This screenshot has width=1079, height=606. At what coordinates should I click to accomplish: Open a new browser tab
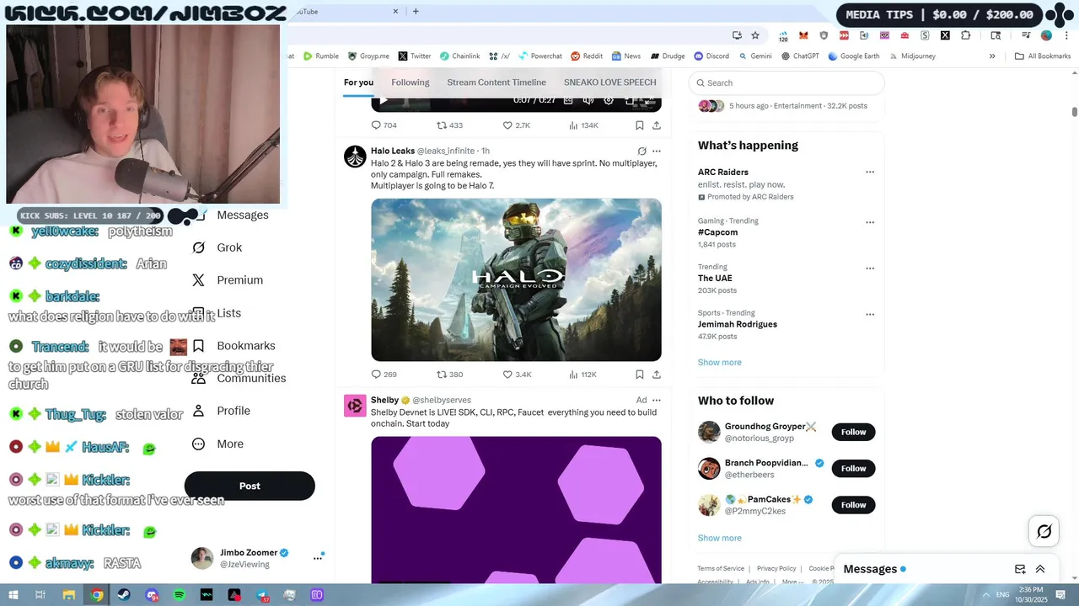(416, 11)
